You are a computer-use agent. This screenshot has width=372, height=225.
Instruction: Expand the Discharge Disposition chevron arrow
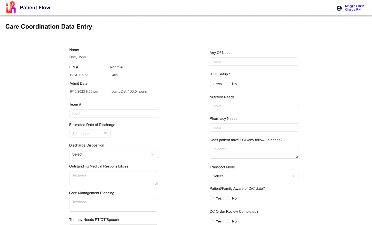[153, 154]
